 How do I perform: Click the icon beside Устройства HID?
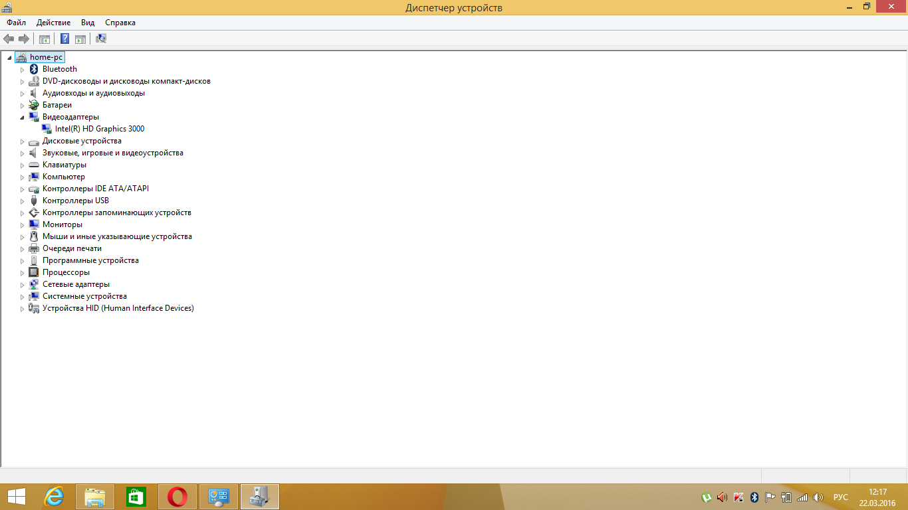[34, 308]
